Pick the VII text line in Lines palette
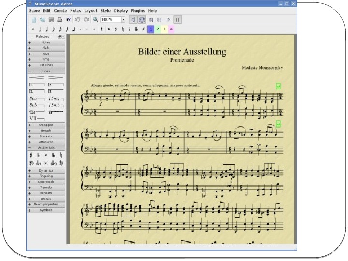Screen dimensions: 348x261 37,118
